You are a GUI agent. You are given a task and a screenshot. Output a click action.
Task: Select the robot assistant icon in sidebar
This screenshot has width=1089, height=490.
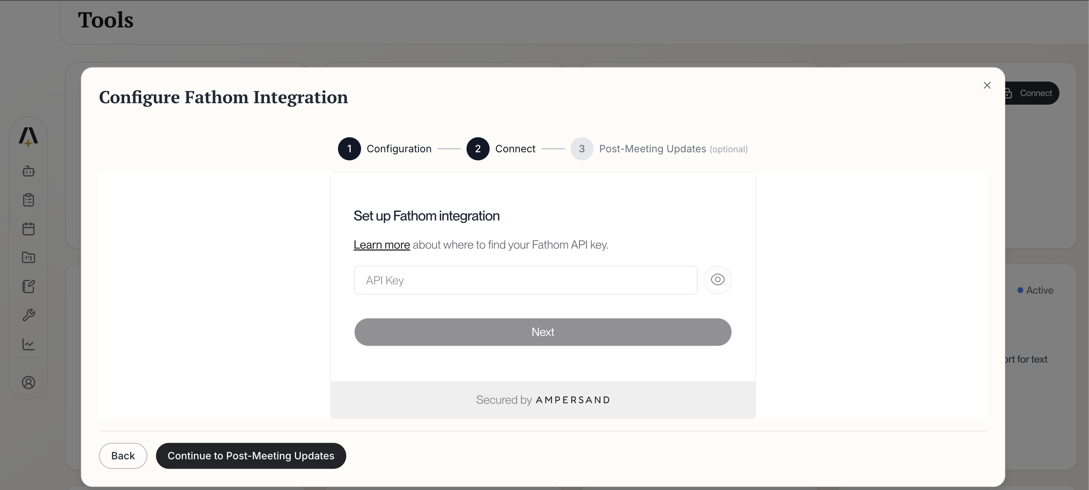coord(28,171)
